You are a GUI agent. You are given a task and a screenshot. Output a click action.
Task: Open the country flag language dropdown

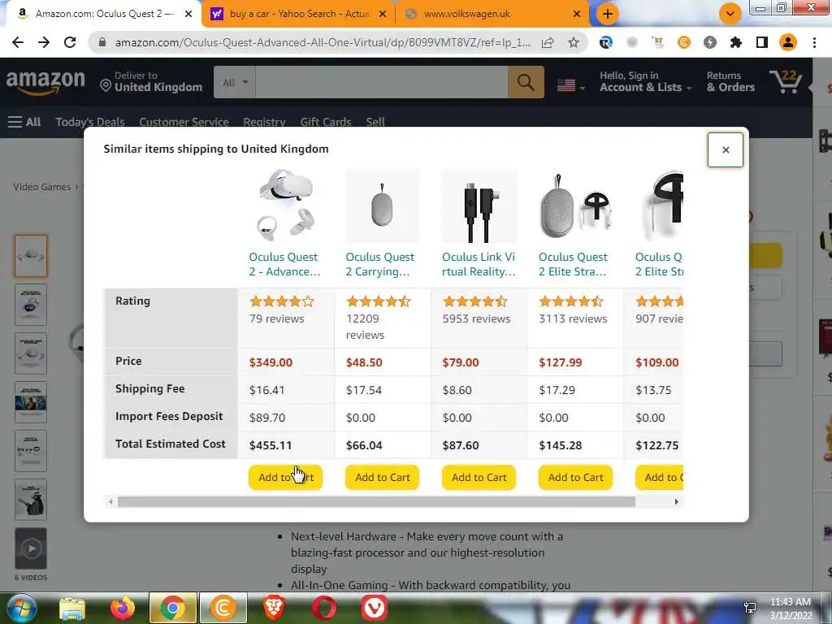click(x=571, y=84)
